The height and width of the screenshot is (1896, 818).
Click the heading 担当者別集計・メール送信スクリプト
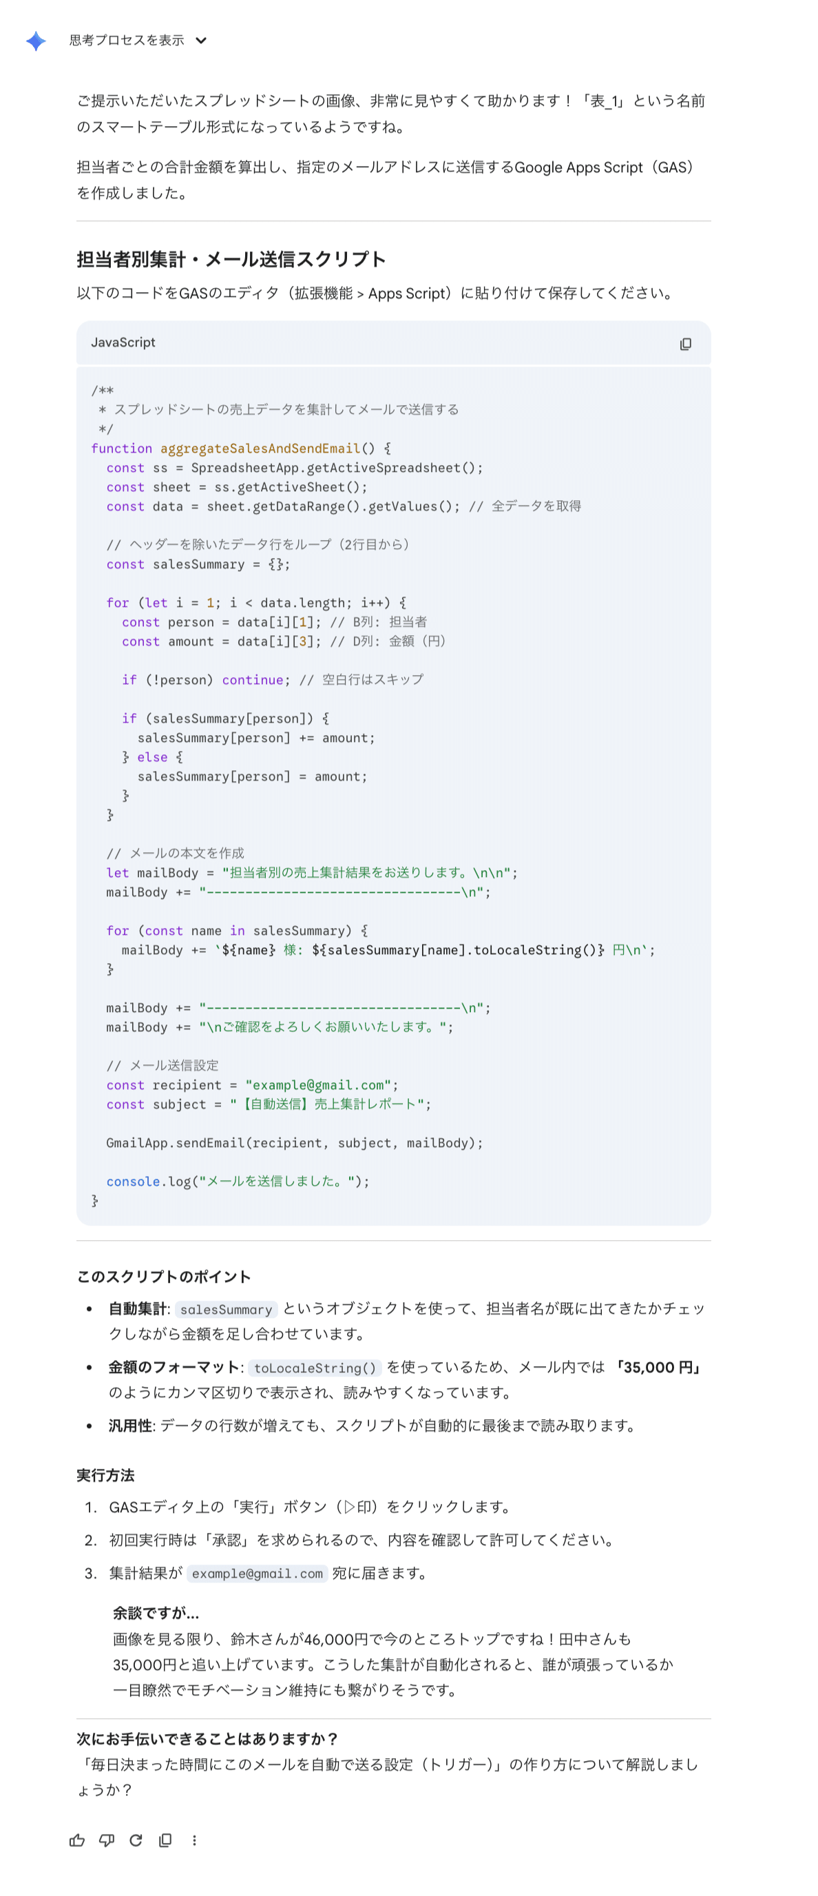pos(232,259)
